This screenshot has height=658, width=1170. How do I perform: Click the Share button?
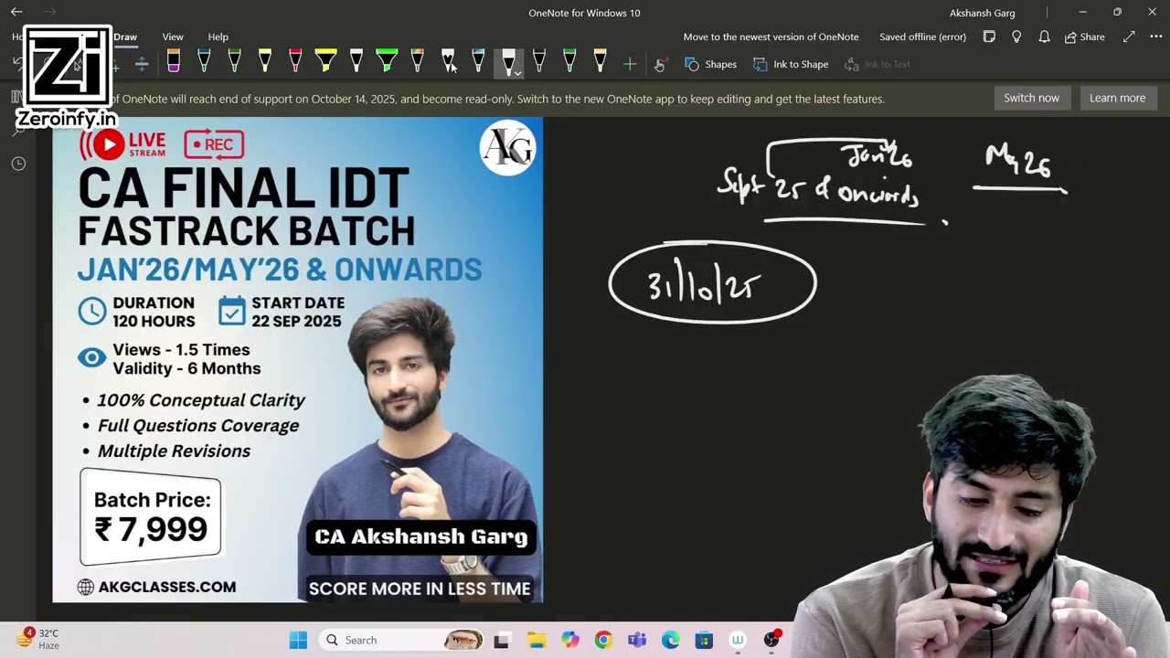[1085, 37]
